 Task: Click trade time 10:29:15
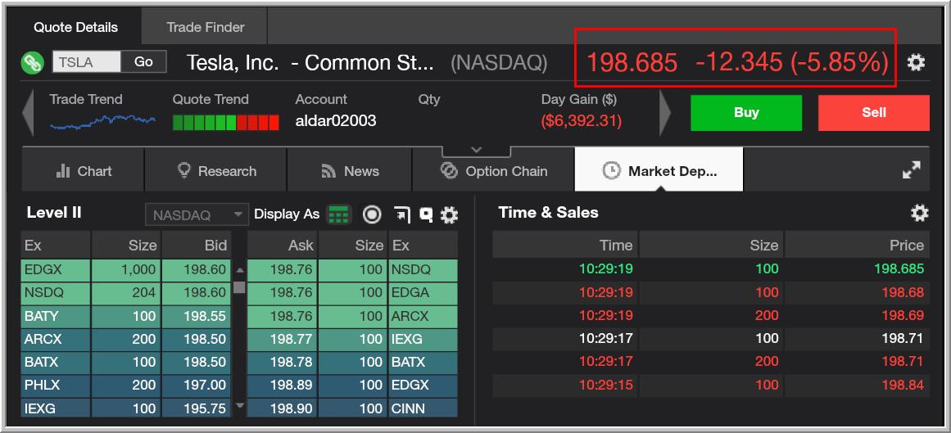pyautogui.click(x=606, y=385)
